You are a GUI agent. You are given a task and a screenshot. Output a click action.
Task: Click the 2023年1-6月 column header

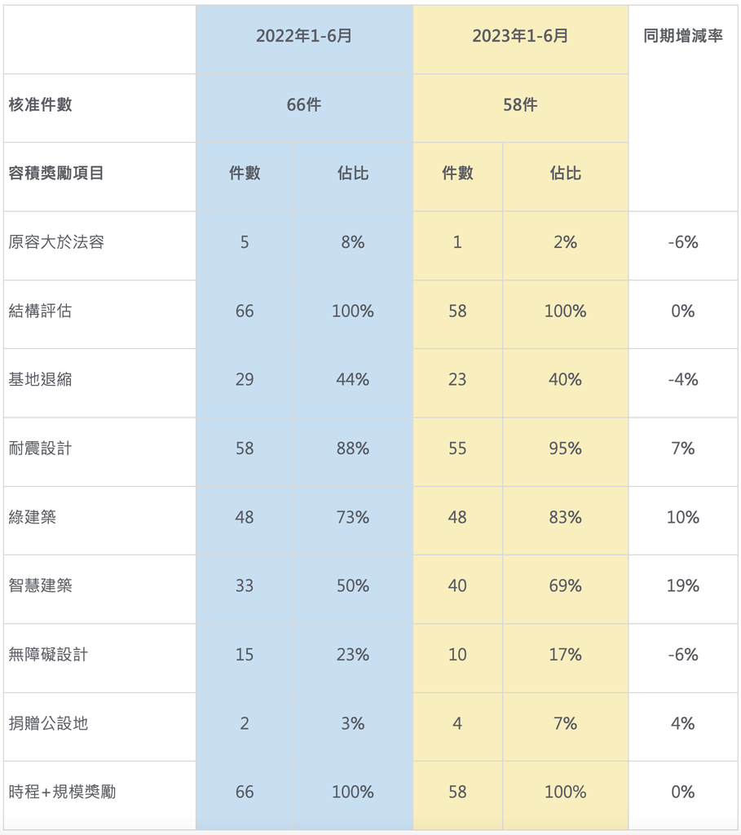(520, 36)
